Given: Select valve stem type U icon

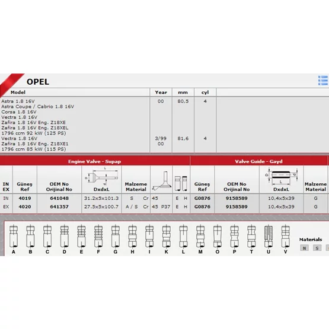Looking at the screenshot, I should [269, 237].
